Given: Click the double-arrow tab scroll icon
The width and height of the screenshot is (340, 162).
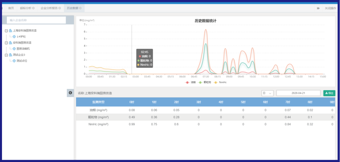Looking at the screenshot, I should 318,8.
